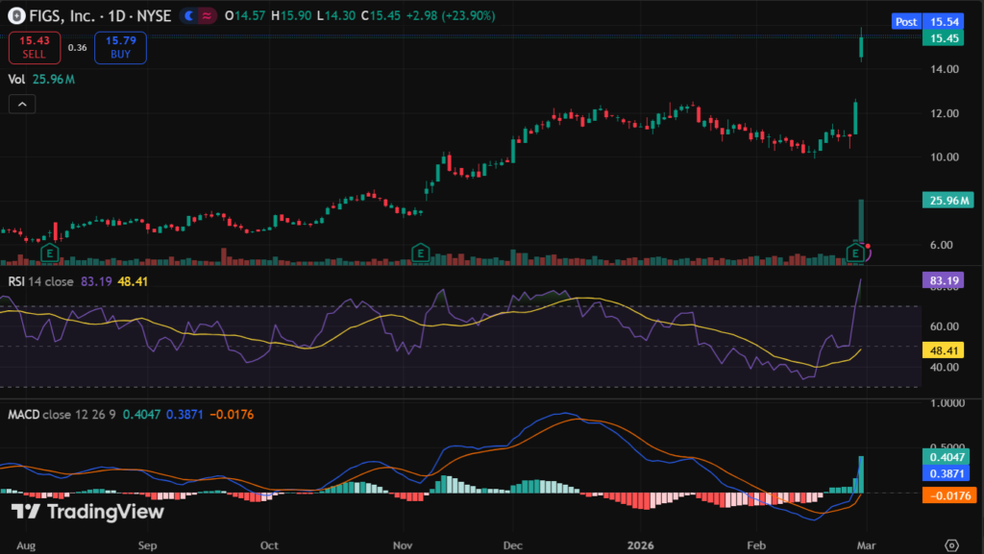984x554 pixels.
Task: Collapse the indicator legend with chevron
Action: point(22,105)
